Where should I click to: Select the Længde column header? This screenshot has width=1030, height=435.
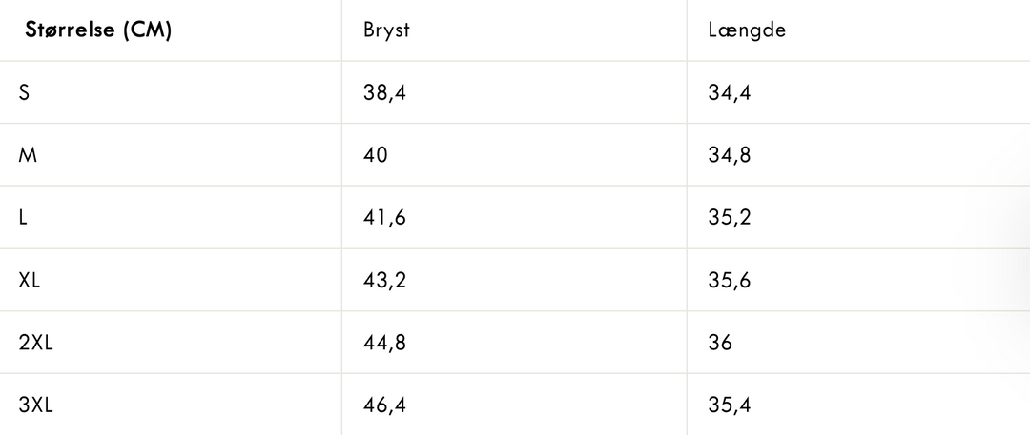click(x=747, y=30)
